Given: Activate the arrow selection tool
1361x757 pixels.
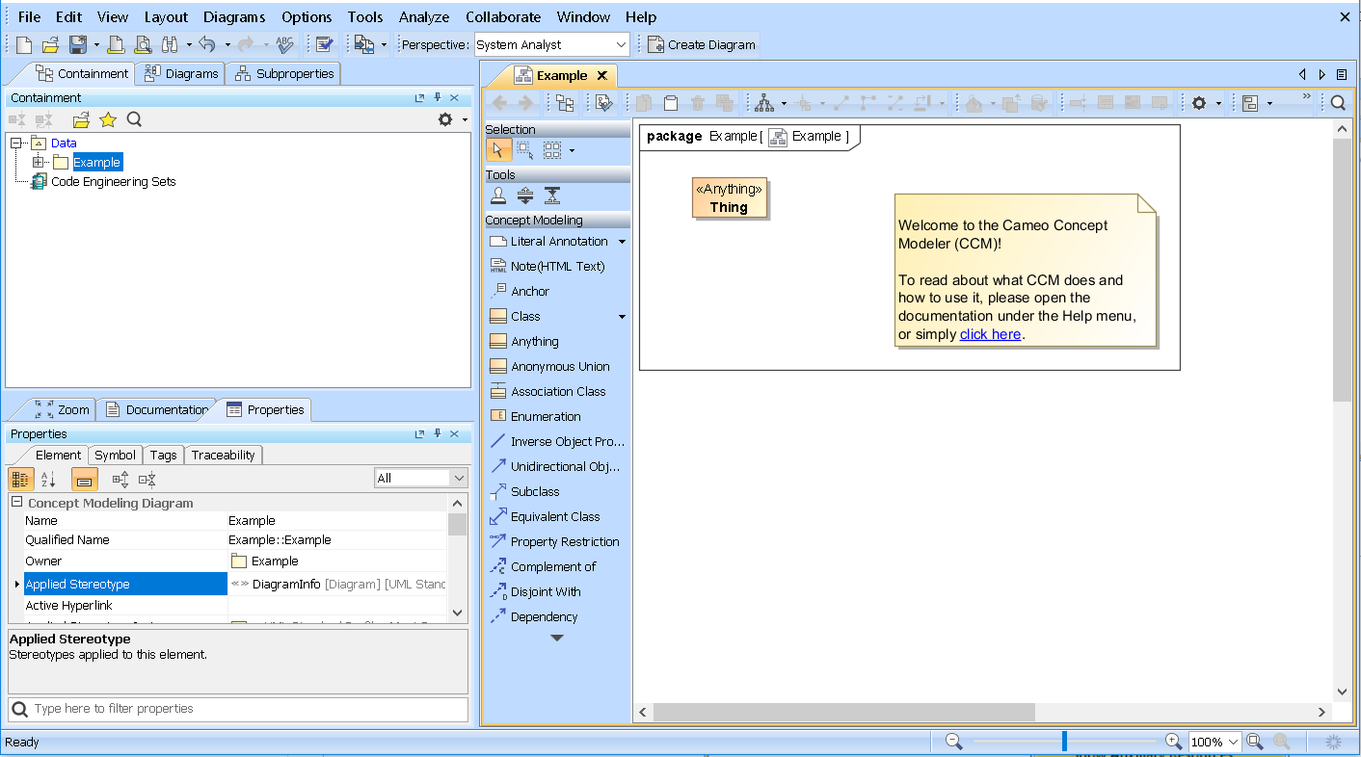Looking at the screenshot, I should coord(497,149).
